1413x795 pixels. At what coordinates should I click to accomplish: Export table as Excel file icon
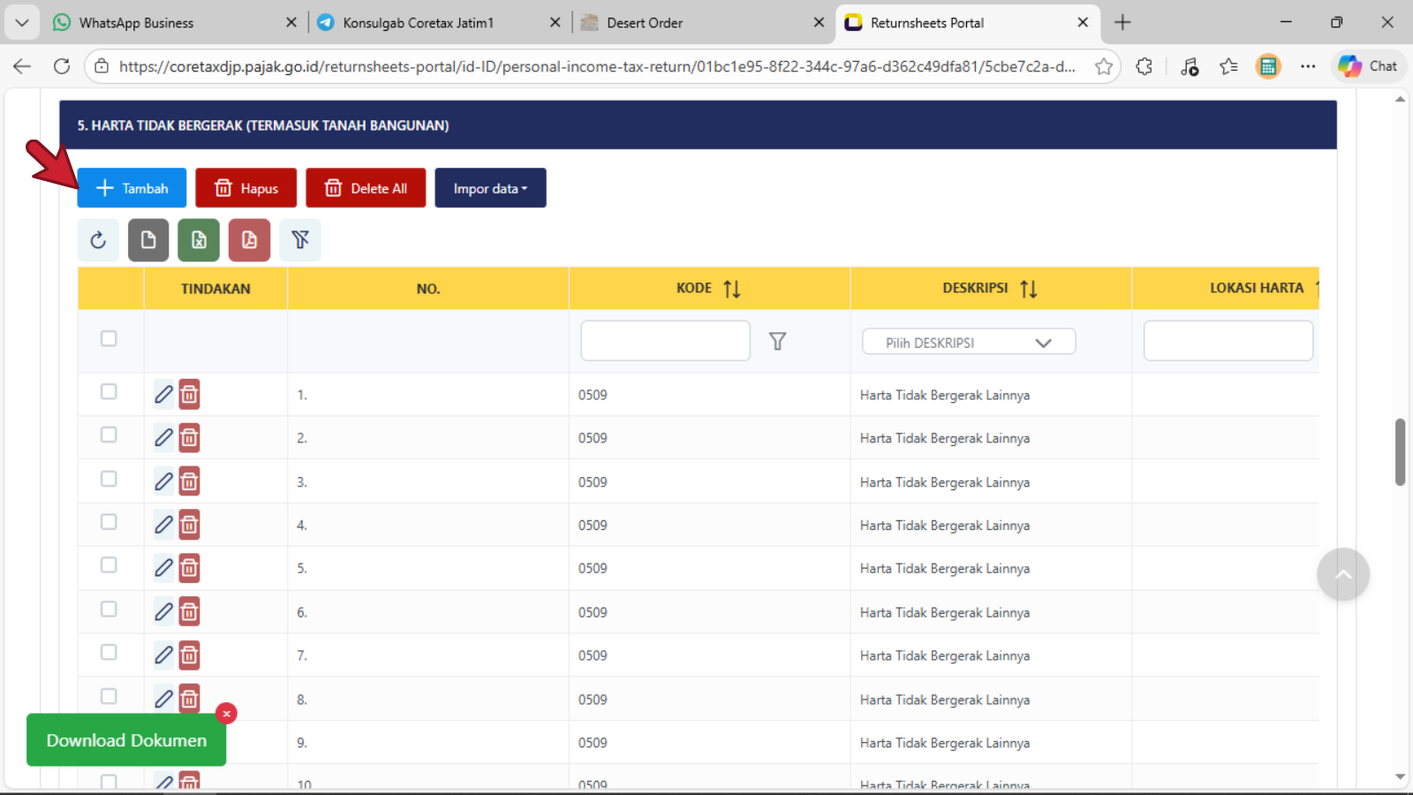pos(199,240)
